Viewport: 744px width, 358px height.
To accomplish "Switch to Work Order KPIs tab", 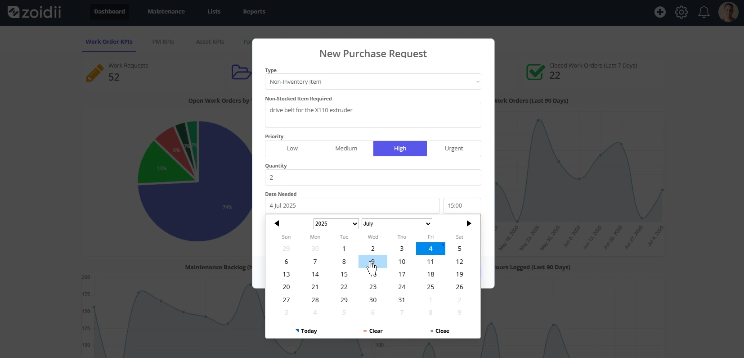I will [109, 42].
